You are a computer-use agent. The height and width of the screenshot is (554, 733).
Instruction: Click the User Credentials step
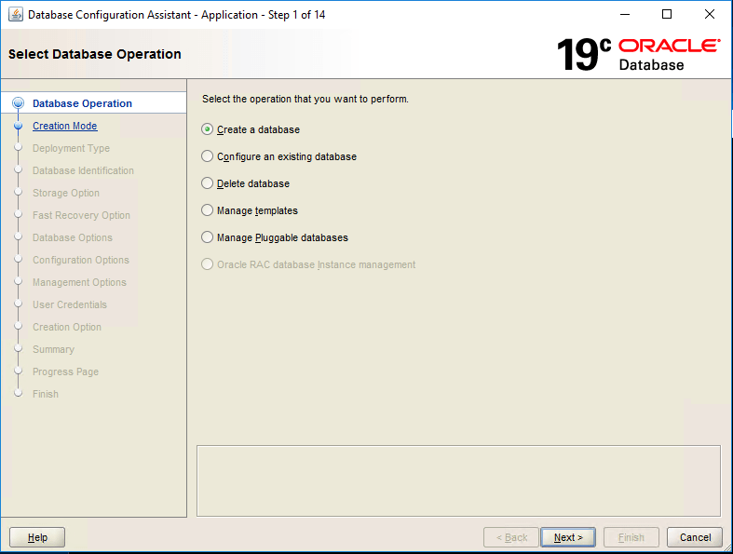[x=70, y=304]
